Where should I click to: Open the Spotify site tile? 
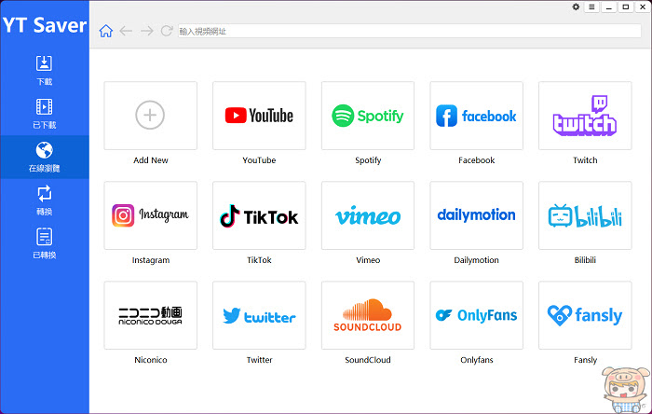pos(368,116)
